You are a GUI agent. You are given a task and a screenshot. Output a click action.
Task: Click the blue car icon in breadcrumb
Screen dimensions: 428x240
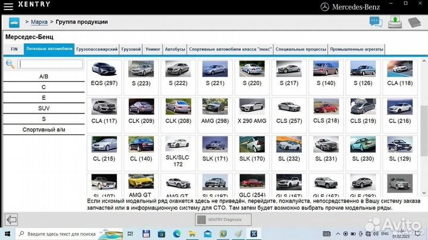(14, 22)
